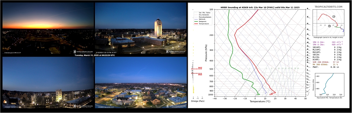Click the Tuesday, March 11, 2025 timestamp caption

tap(94, 55)
